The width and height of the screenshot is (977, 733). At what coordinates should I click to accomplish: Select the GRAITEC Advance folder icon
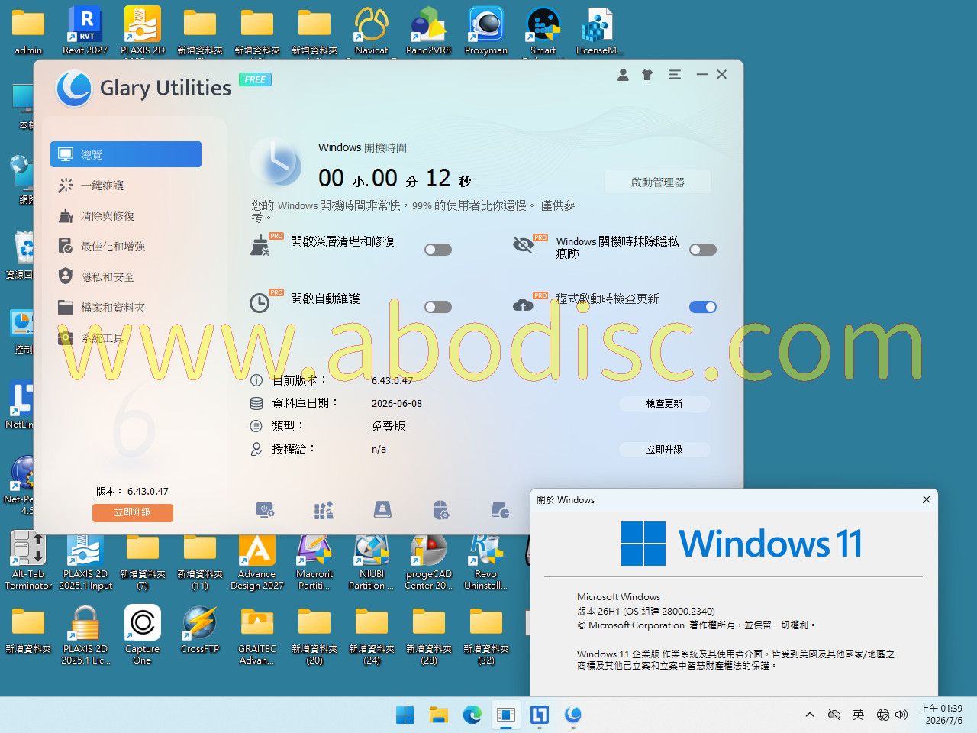pyautogui.click(x=257, y=635)
